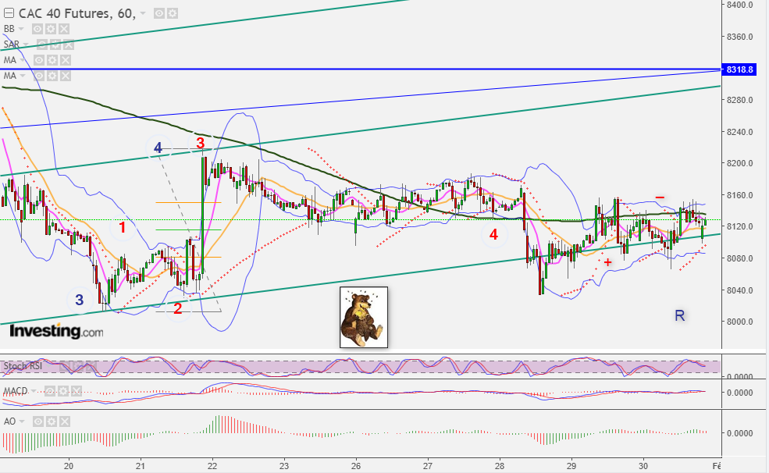
Task: Click date label 29 on time axis
Action: coord(571,466)
